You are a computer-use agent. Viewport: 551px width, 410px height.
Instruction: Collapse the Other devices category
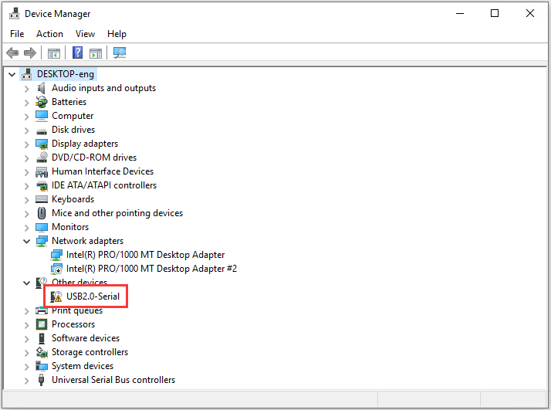[27, 283]
